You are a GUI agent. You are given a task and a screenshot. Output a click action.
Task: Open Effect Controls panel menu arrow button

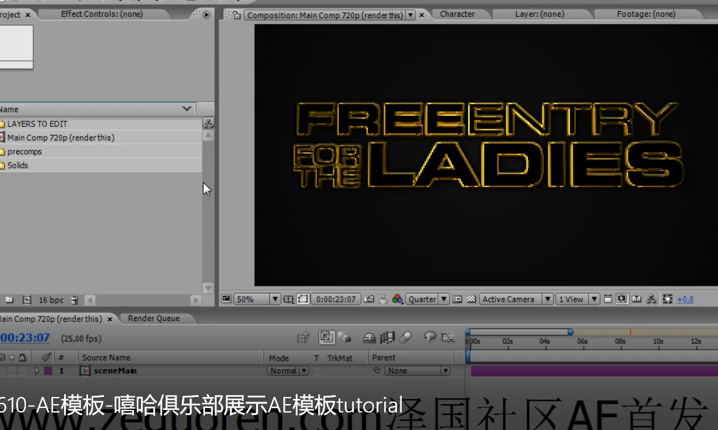point(206,15)
